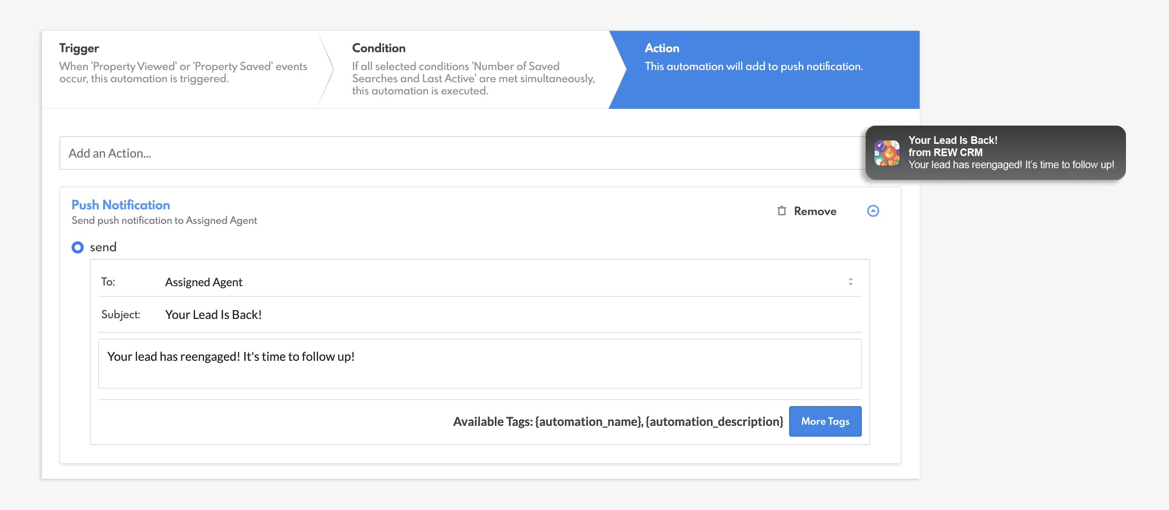Viewport: 1169px width, 510px height.
Task: Click the {automation_description} available tag
Action: (x=714, y=422)
